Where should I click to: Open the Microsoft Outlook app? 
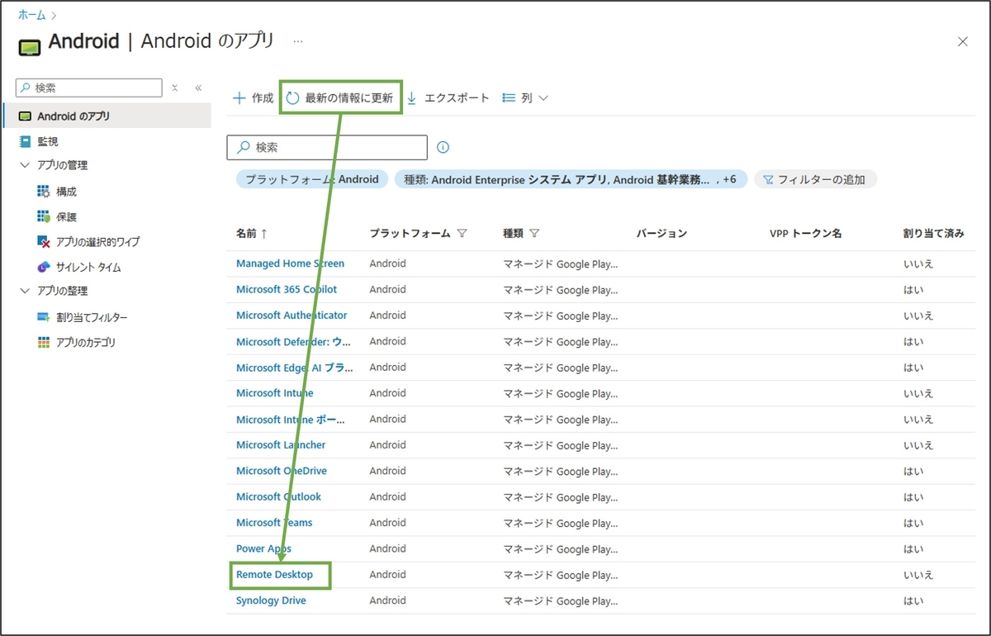point(278,496)
